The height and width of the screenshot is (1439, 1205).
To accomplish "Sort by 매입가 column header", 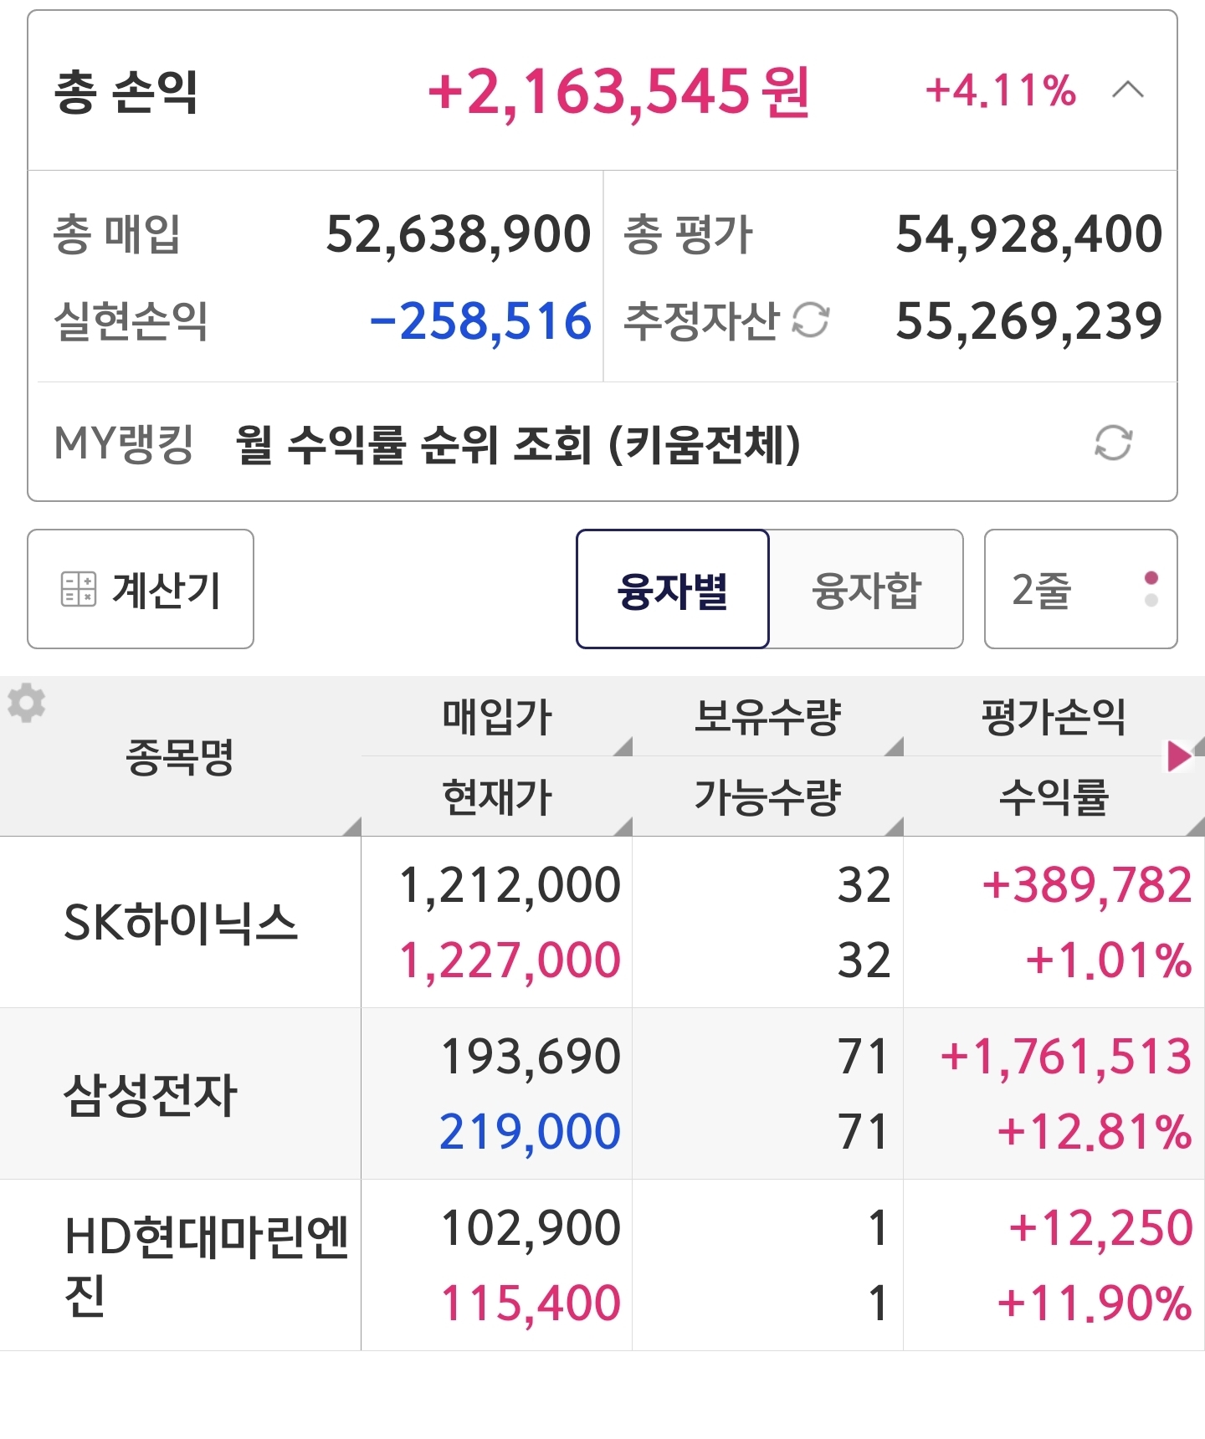I will coord(497,717).
